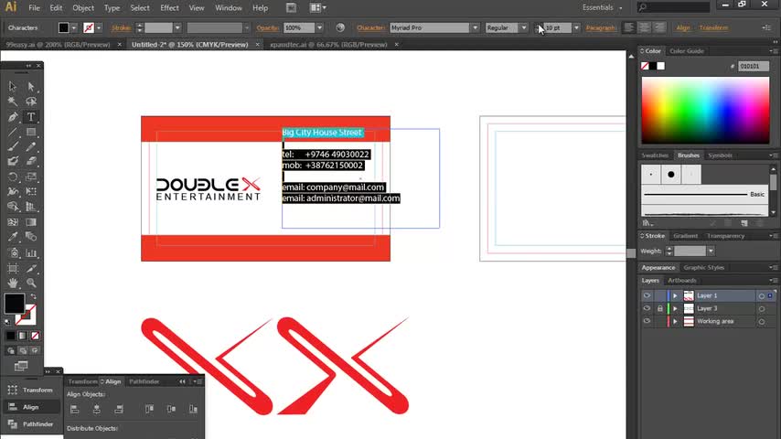Pick a color from the spectrum ramp

(705, 111)
